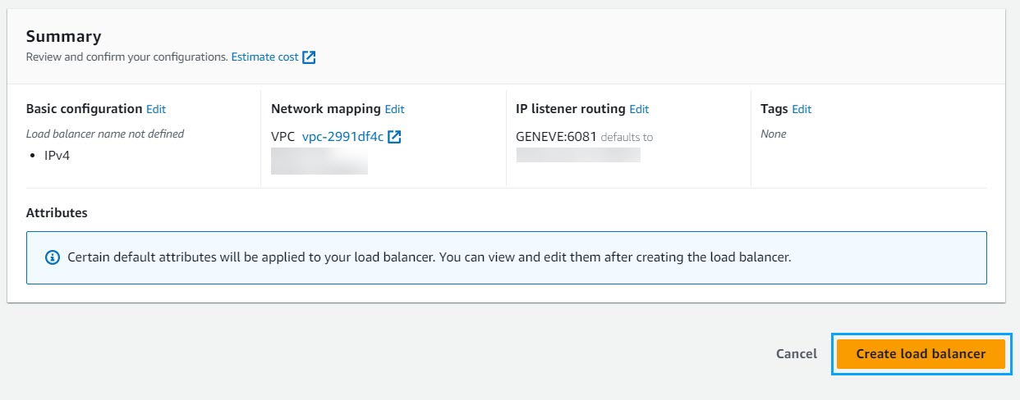Select the IPv4 bullet item

pos(57,155)
